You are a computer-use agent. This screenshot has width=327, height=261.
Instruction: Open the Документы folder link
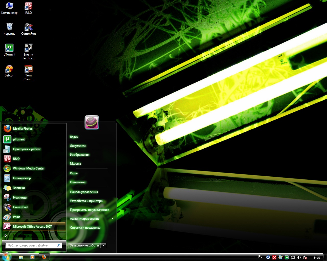[x=78, y=146]
